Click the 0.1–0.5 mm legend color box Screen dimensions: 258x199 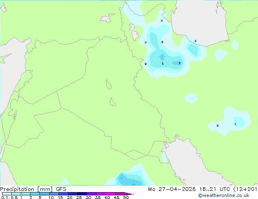(7, 194)
